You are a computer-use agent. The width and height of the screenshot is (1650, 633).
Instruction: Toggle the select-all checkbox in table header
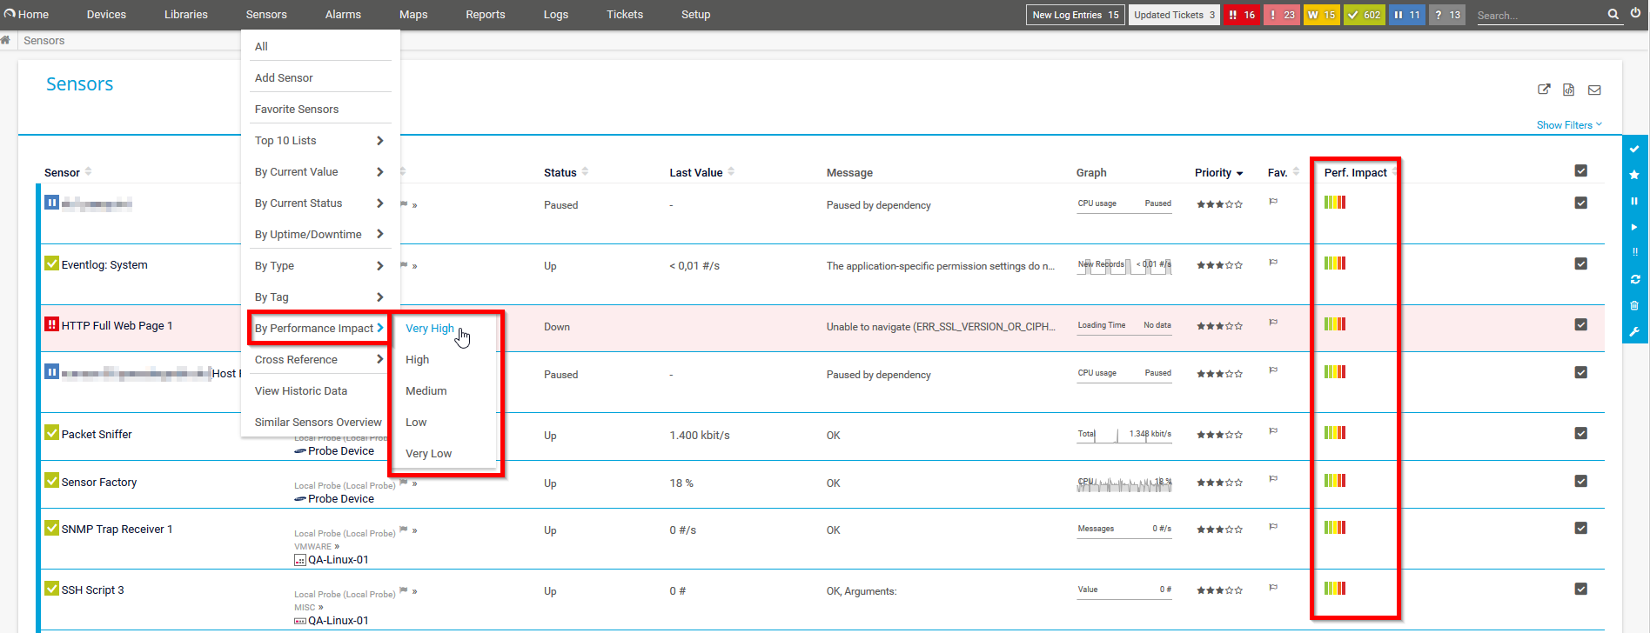1580,171
